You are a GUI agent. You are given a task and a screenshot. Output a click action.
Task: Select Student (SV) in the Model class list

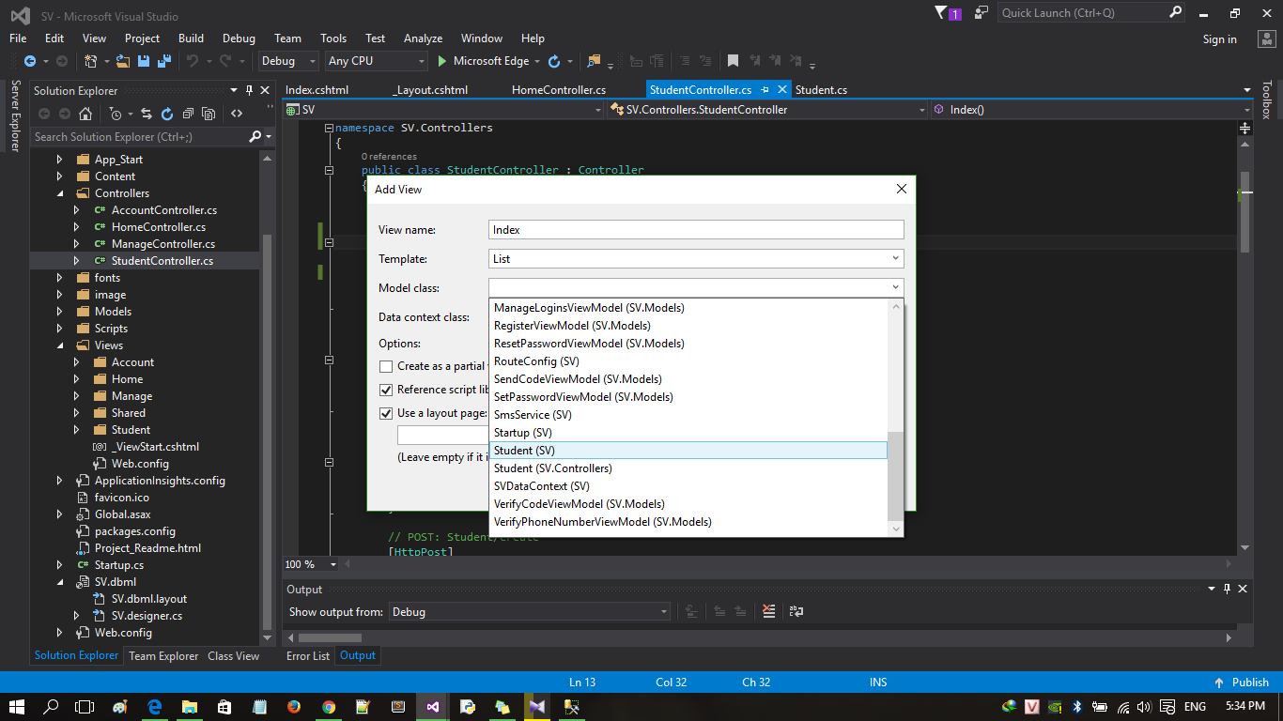click(526, 450)
